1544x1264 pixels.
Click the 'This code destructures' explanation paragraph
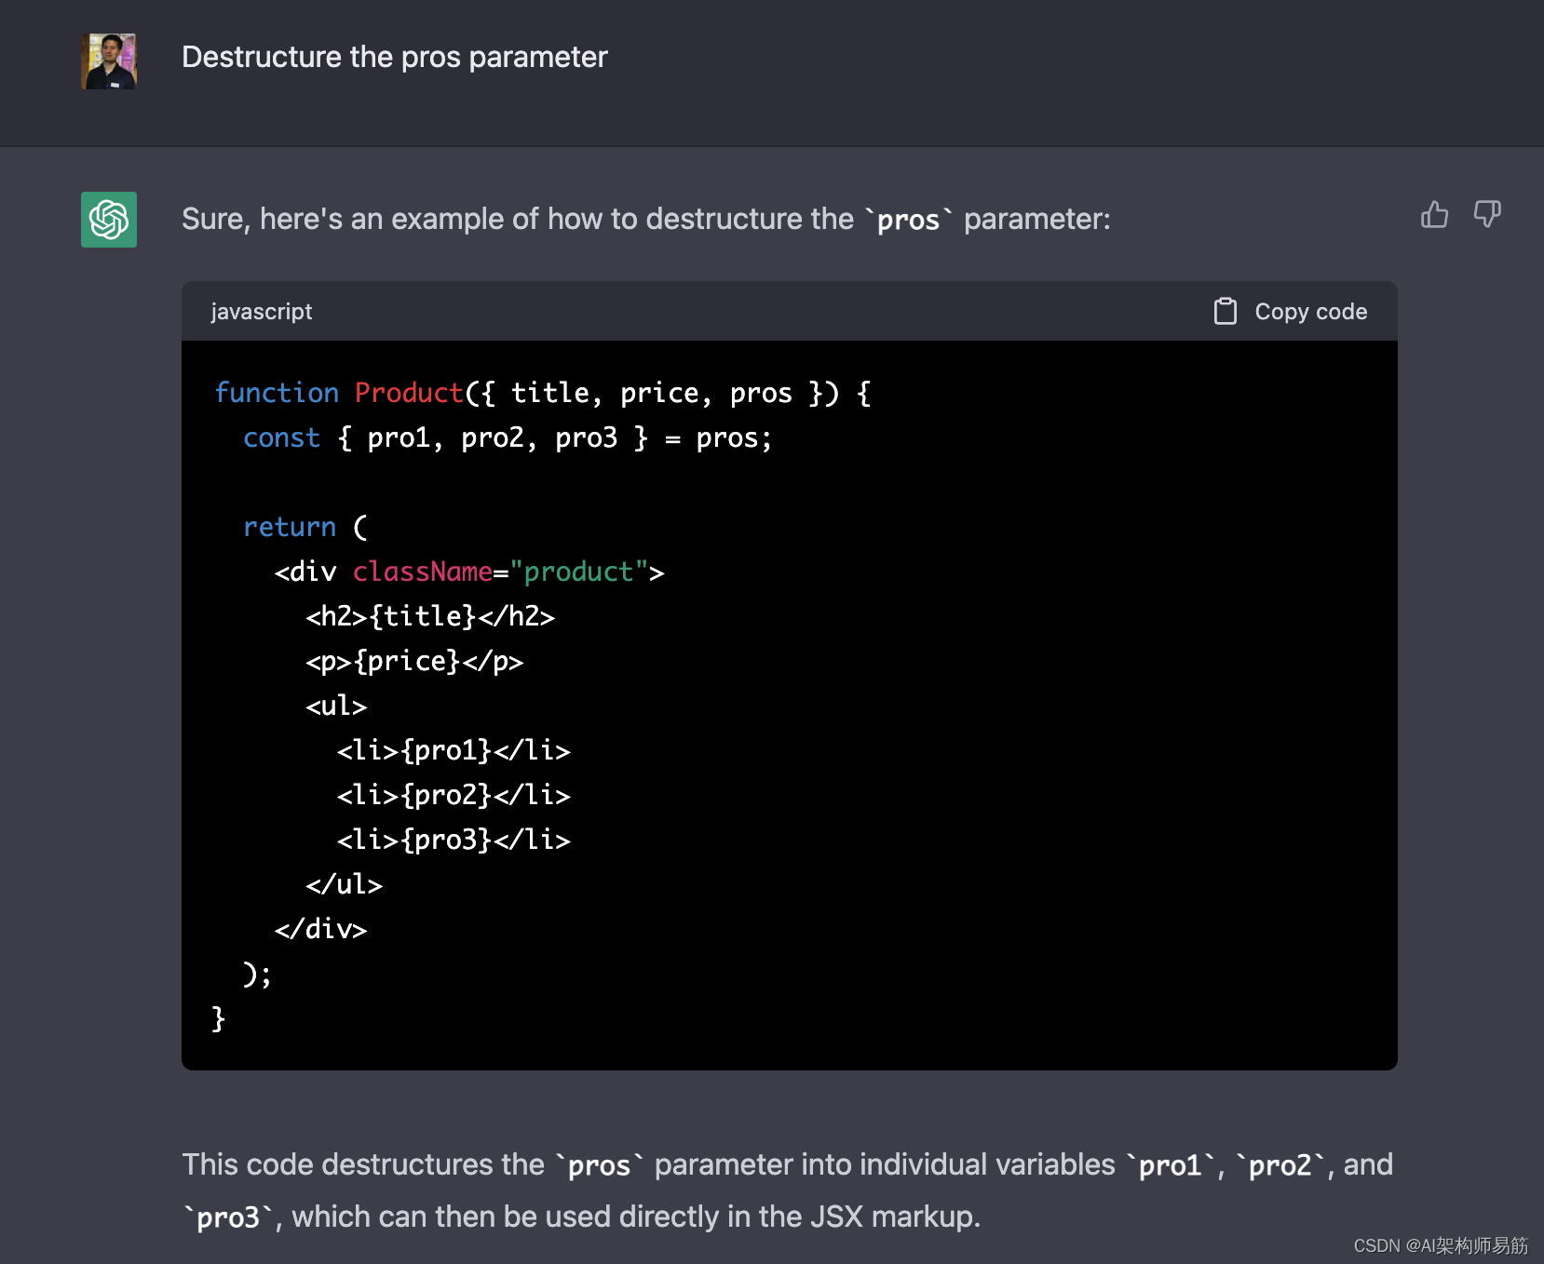pyautogui.click(x=788, y=1190)
